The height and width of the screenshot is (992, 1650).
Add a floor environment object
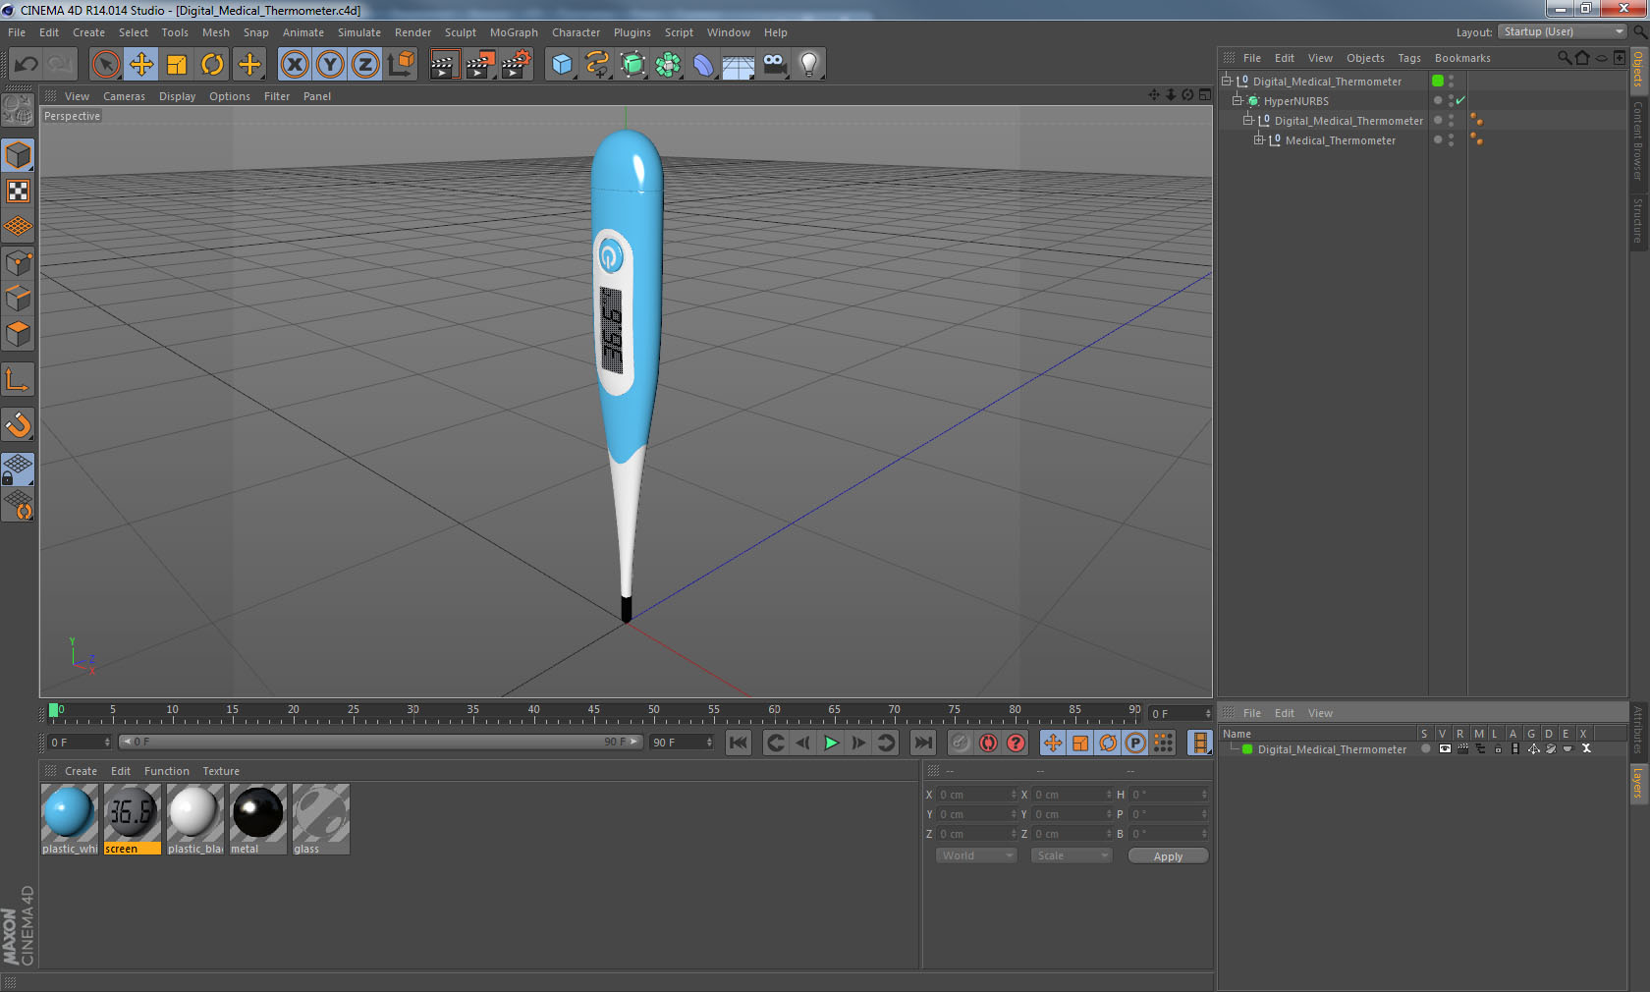tap(739, 65)
